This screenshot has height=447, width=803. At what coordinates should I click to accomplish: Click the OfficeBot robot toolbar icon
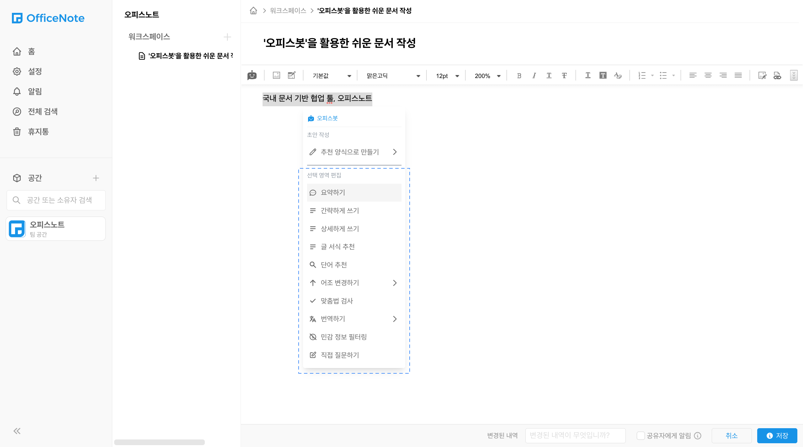252,76
